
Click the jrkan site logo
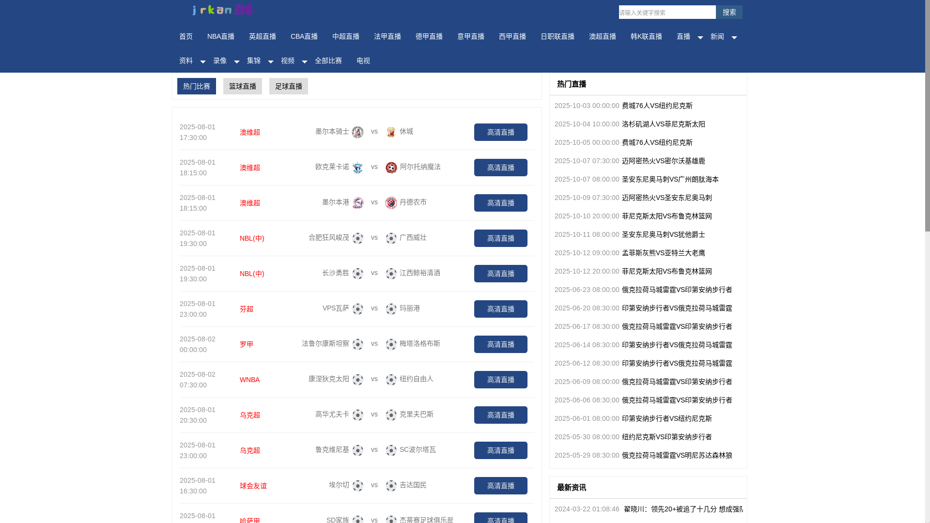coord(223,10)
